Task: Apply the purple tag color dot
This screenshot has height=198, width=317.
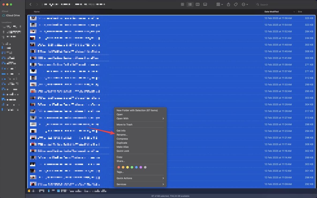Action: point(141,167)
